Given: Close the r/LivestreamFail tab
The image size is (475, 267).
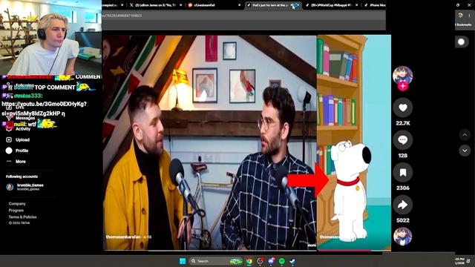Looking at the screenshot, I should (x=239, y=5).
